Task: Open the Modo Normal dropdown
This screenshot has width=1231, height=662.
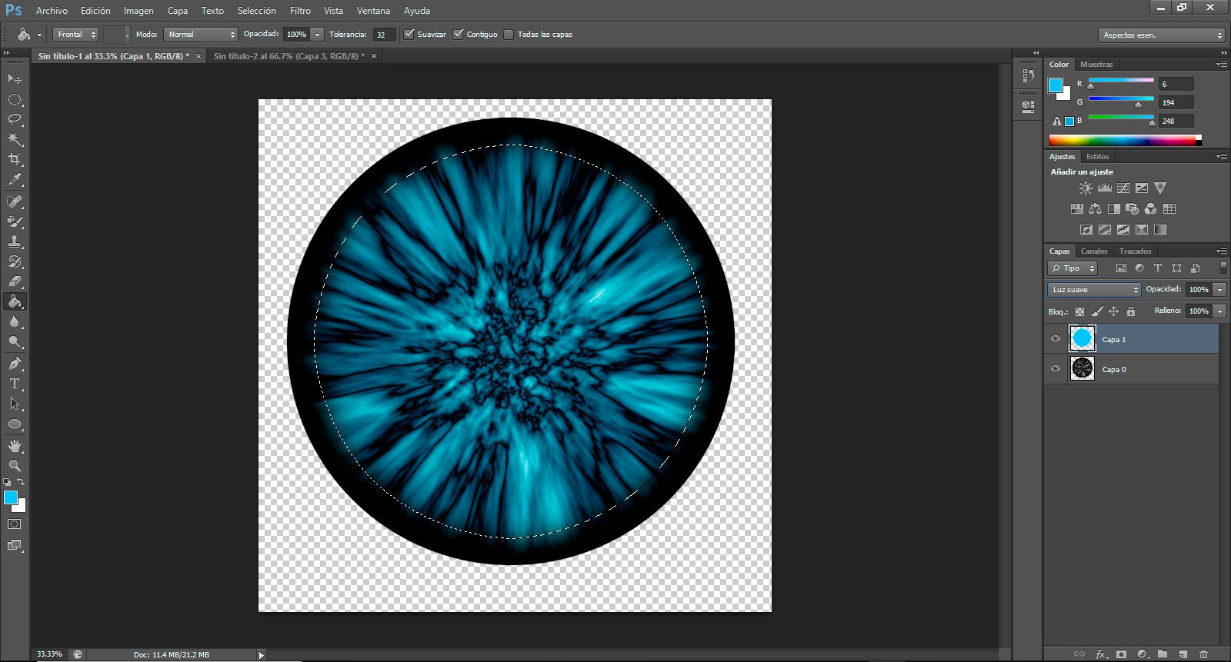Action: pyautogui.click(x=200, y=35)
